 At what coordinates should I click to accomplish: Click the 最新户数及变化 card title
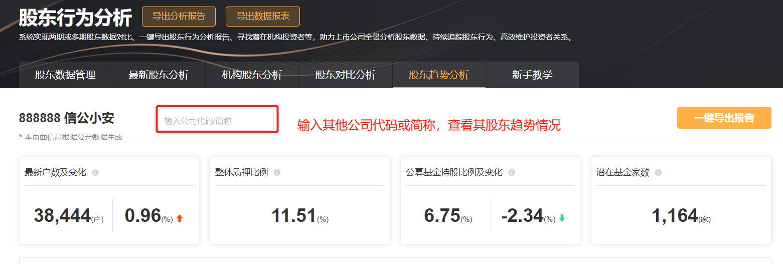[x=55, y=172]
